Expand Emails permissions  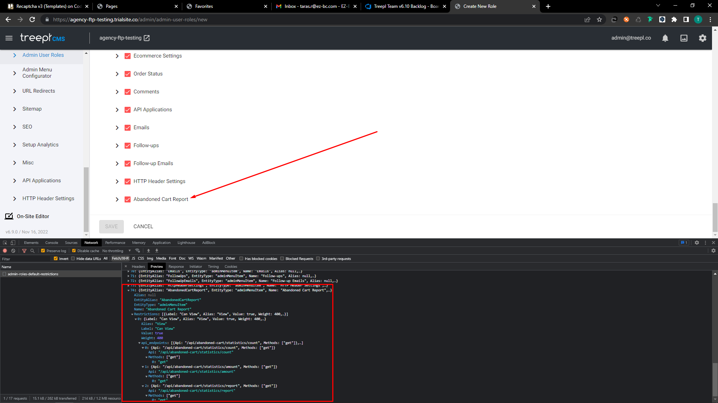tap(117, 128)
